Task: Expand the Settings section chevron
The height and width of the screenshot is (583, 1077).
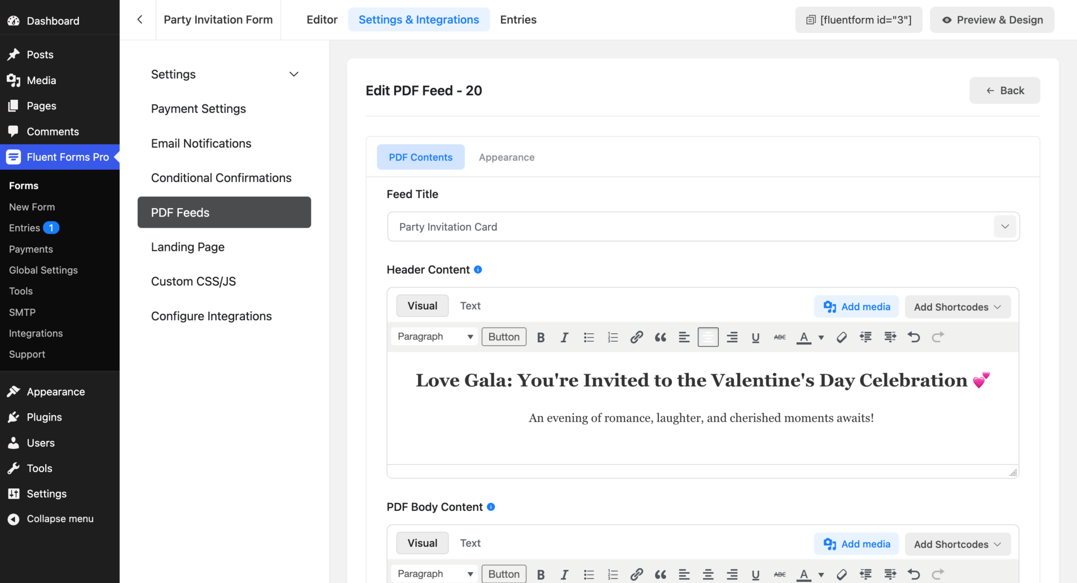Action: [294, 74]
